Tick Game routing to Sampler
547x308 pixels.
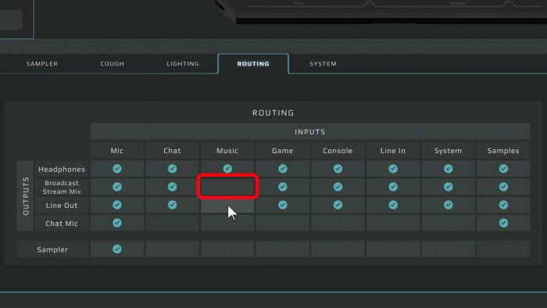tap(283, 249)
